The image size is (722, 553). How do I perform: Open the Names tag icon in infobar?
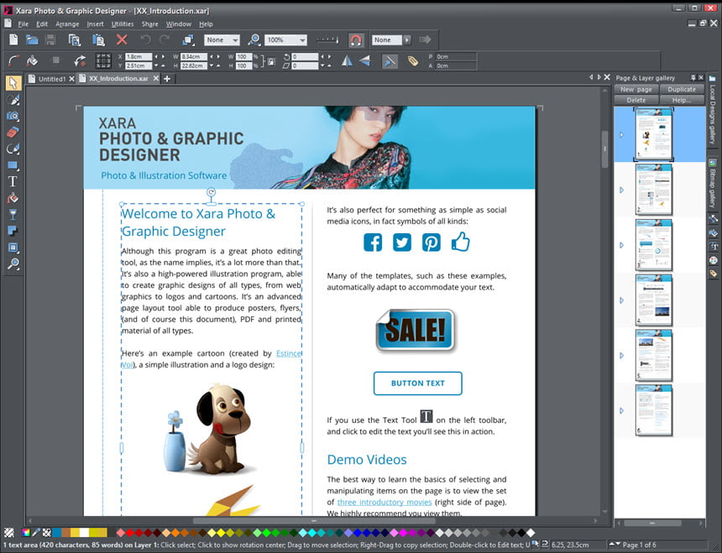click(x=412, y=60)
